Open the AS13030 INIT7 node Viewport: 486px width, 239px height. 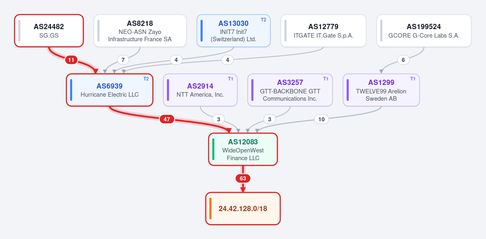pos(234,31)
